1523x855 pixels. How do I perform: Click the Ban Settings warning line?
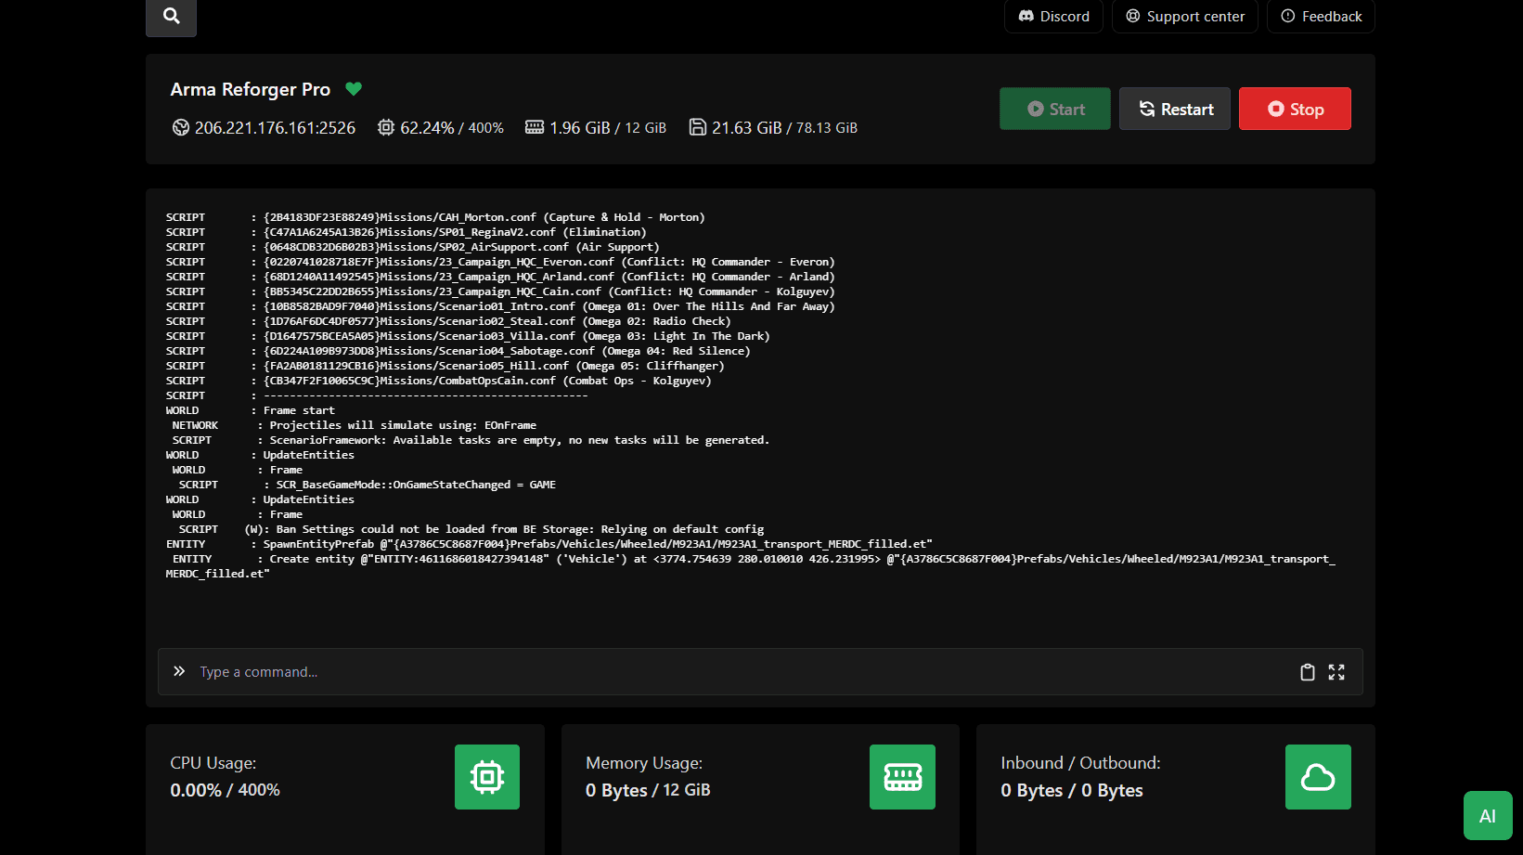471,529
